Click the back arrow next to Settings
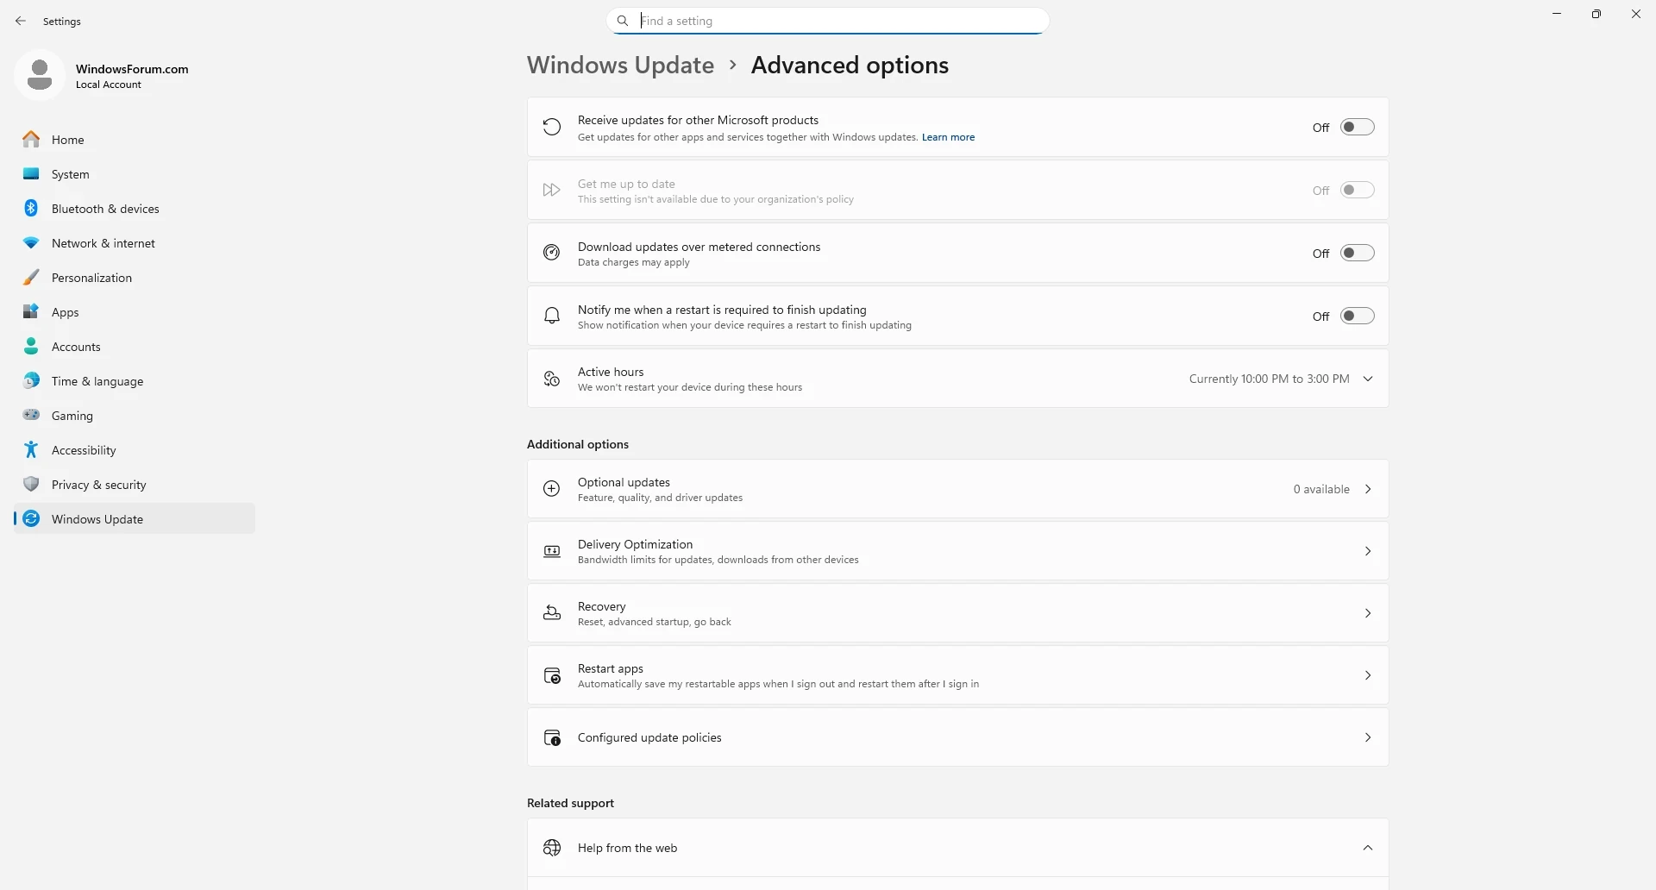Screen dimensions: 1656x890 click(x=21, y=21)
